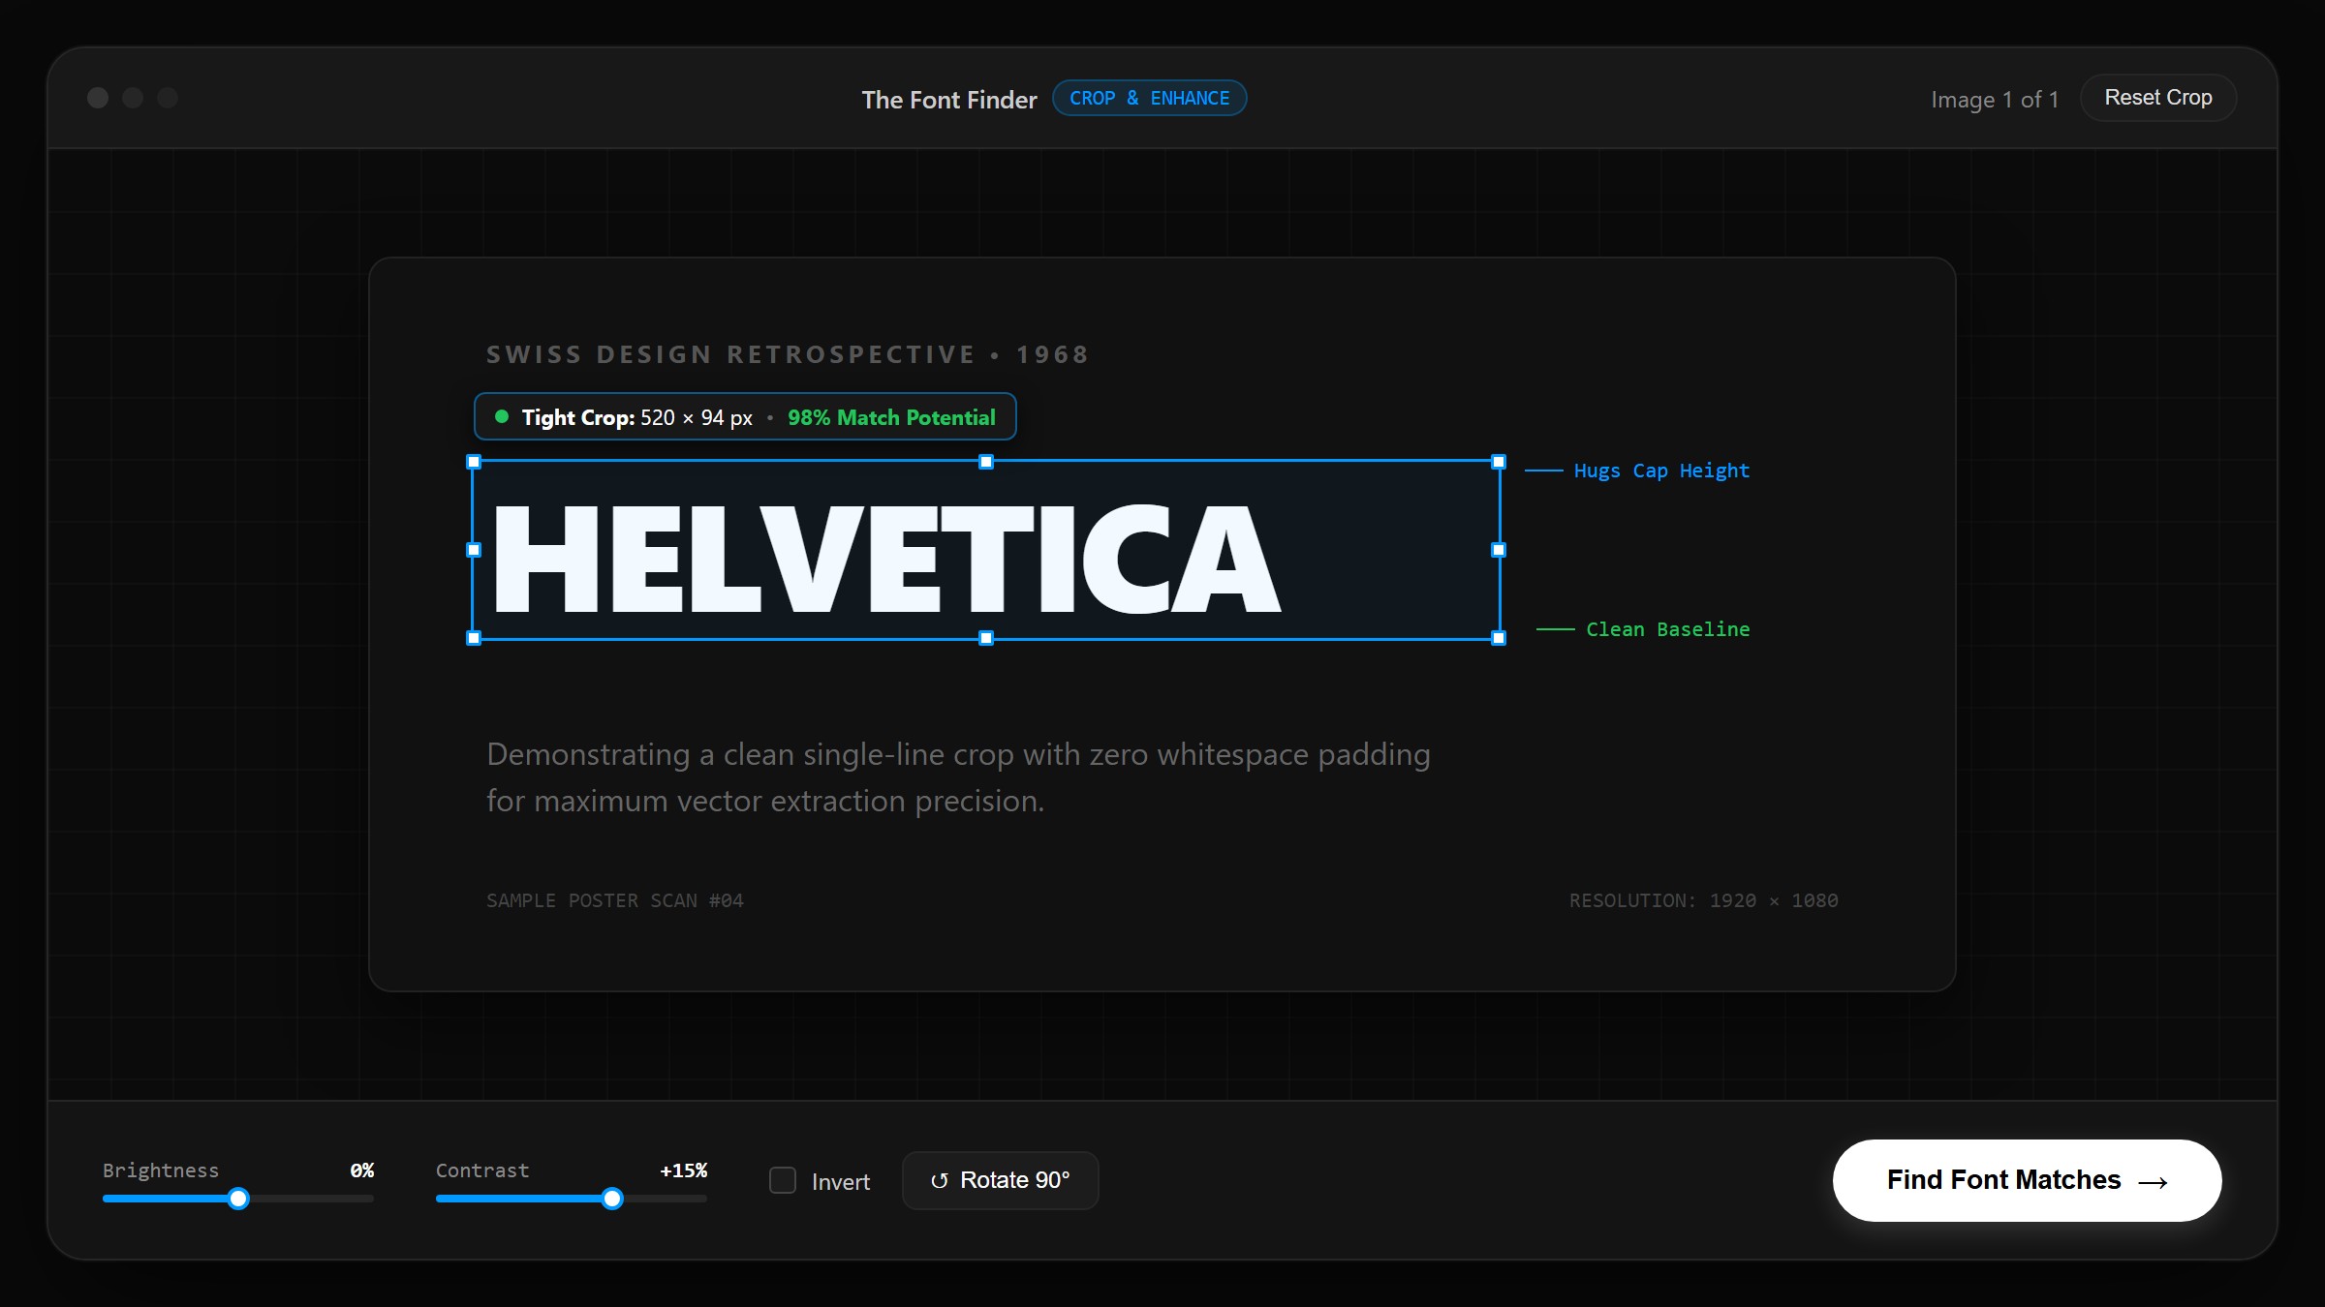Click the Contrast label
Image resolution: width=2325 pixels, height=1307 pixels.
coord(482,1170)
